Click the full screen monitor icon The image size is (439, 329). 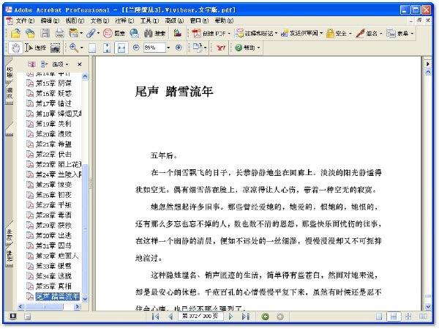click(x=13, y=317)
